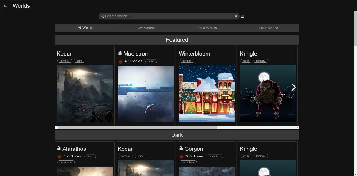Switch to the All Worlds tab
The image size is (357, 176).
(x=85, y=28)
